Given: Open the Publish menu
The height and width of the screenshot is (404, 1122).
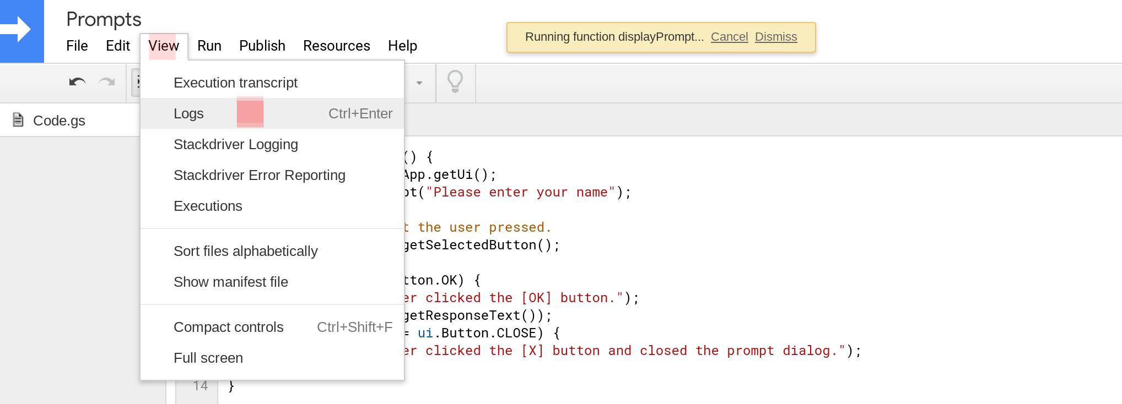Looking at the screenshot, I should (262, 46).
